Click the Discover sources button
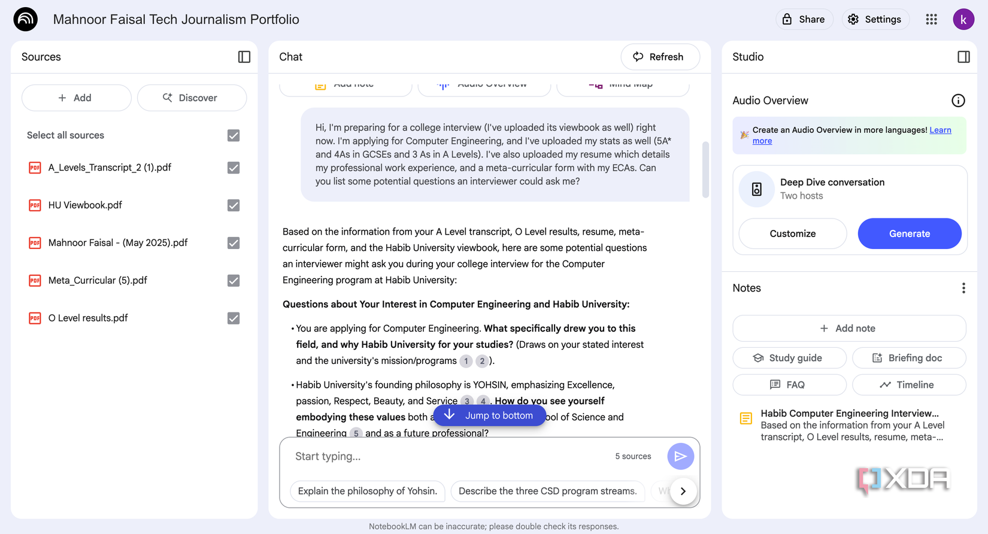The height and width of the screenshot is (534, 988). (x=192, y=98)
